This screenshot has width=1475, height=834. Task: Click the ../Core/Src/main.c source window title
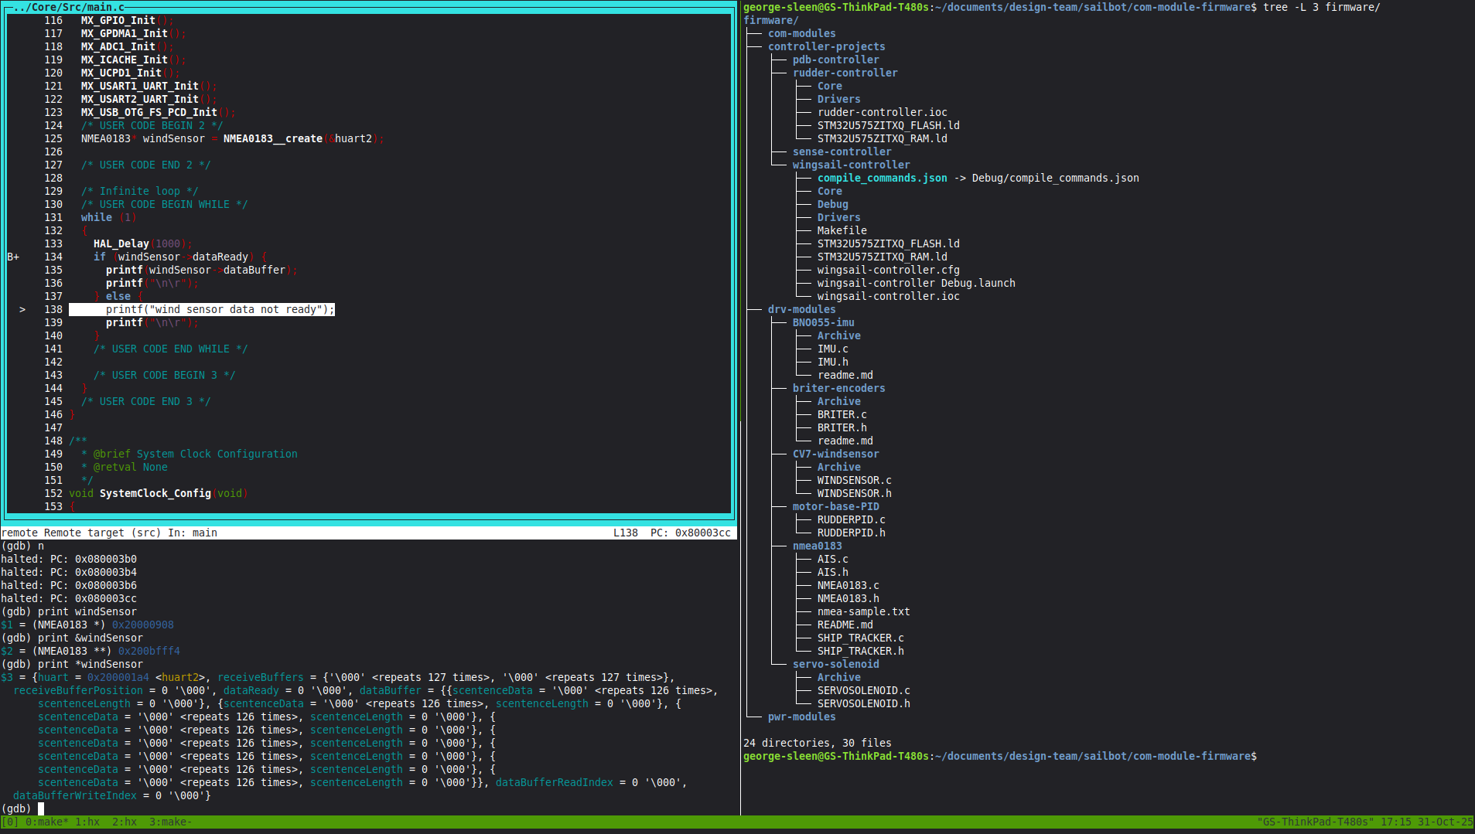tap(69, 7)
